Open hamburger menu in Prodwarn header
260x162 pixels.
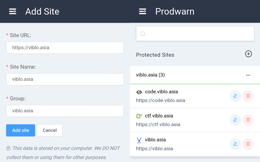click(x=143, y=11)
